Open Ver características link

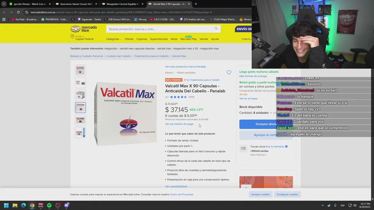(176, 186)
